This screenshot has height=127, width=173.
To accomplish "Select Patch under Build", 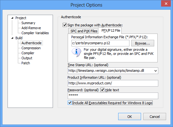I will 26,63.
